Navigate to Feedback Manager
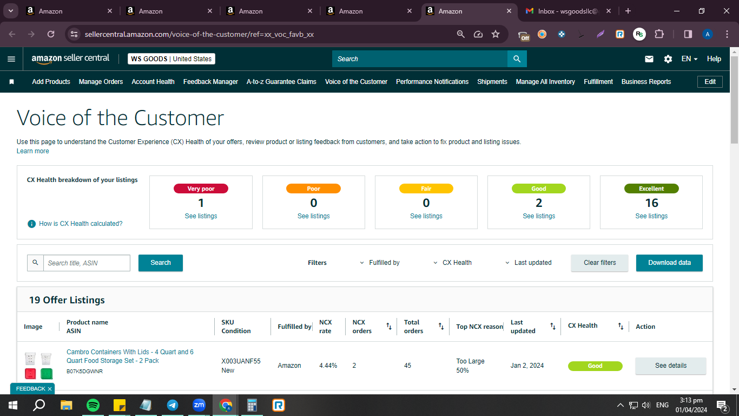Viewport: 739px width, 416px height. click(x=210, y=82)
